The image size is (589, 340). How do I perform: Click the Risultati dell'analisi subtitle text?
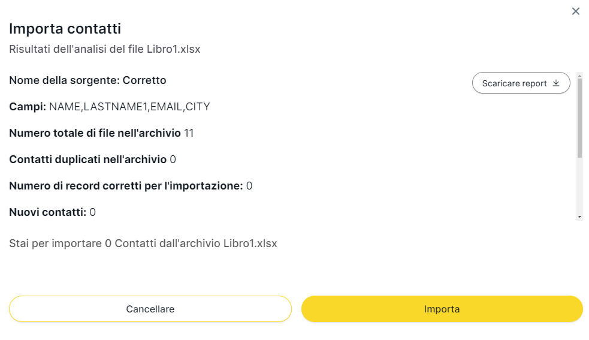pos(104,49)
